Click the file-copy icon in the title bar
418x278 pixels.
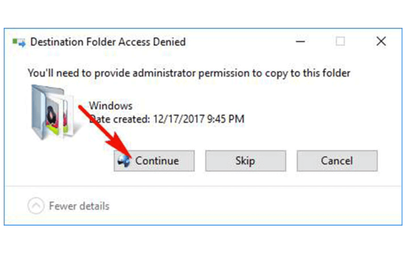coord(19,42)
